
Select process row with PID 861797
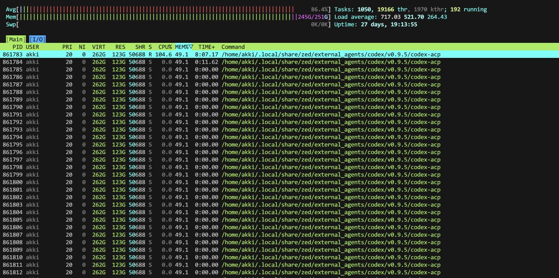[x=279, y=160]
